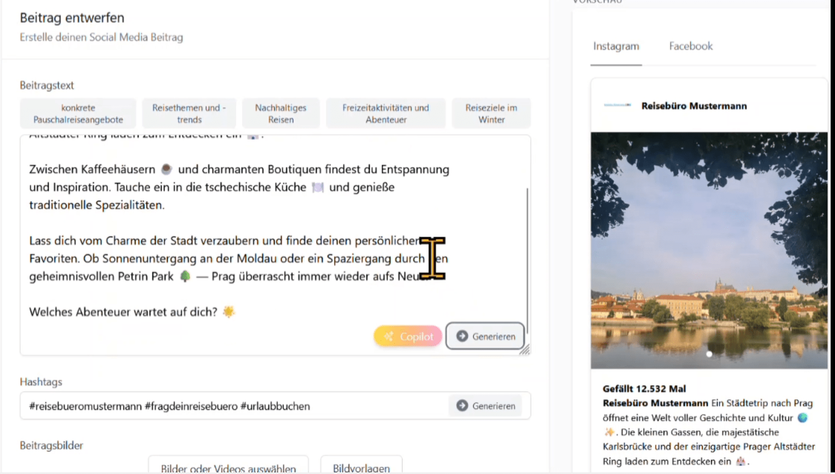
Task: Click the carousel dot indicator on image
Action: [709, 354]
